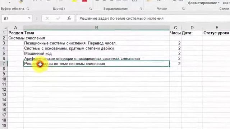Select row 10 header
230x129 pixels.
(4, 79)
